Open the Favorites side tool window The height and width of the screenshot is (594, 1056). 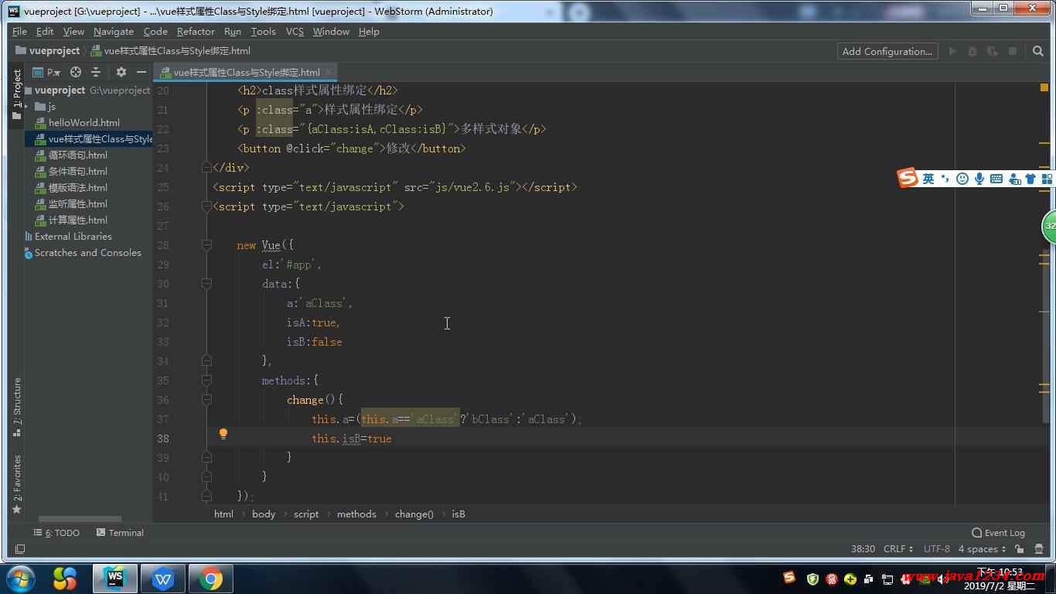[17, 485]
